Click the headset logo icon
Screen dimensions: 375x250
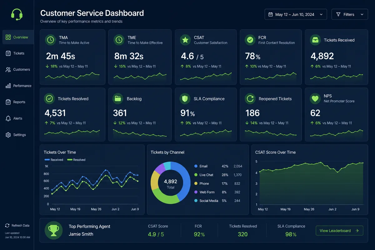[x=17, y=14]
